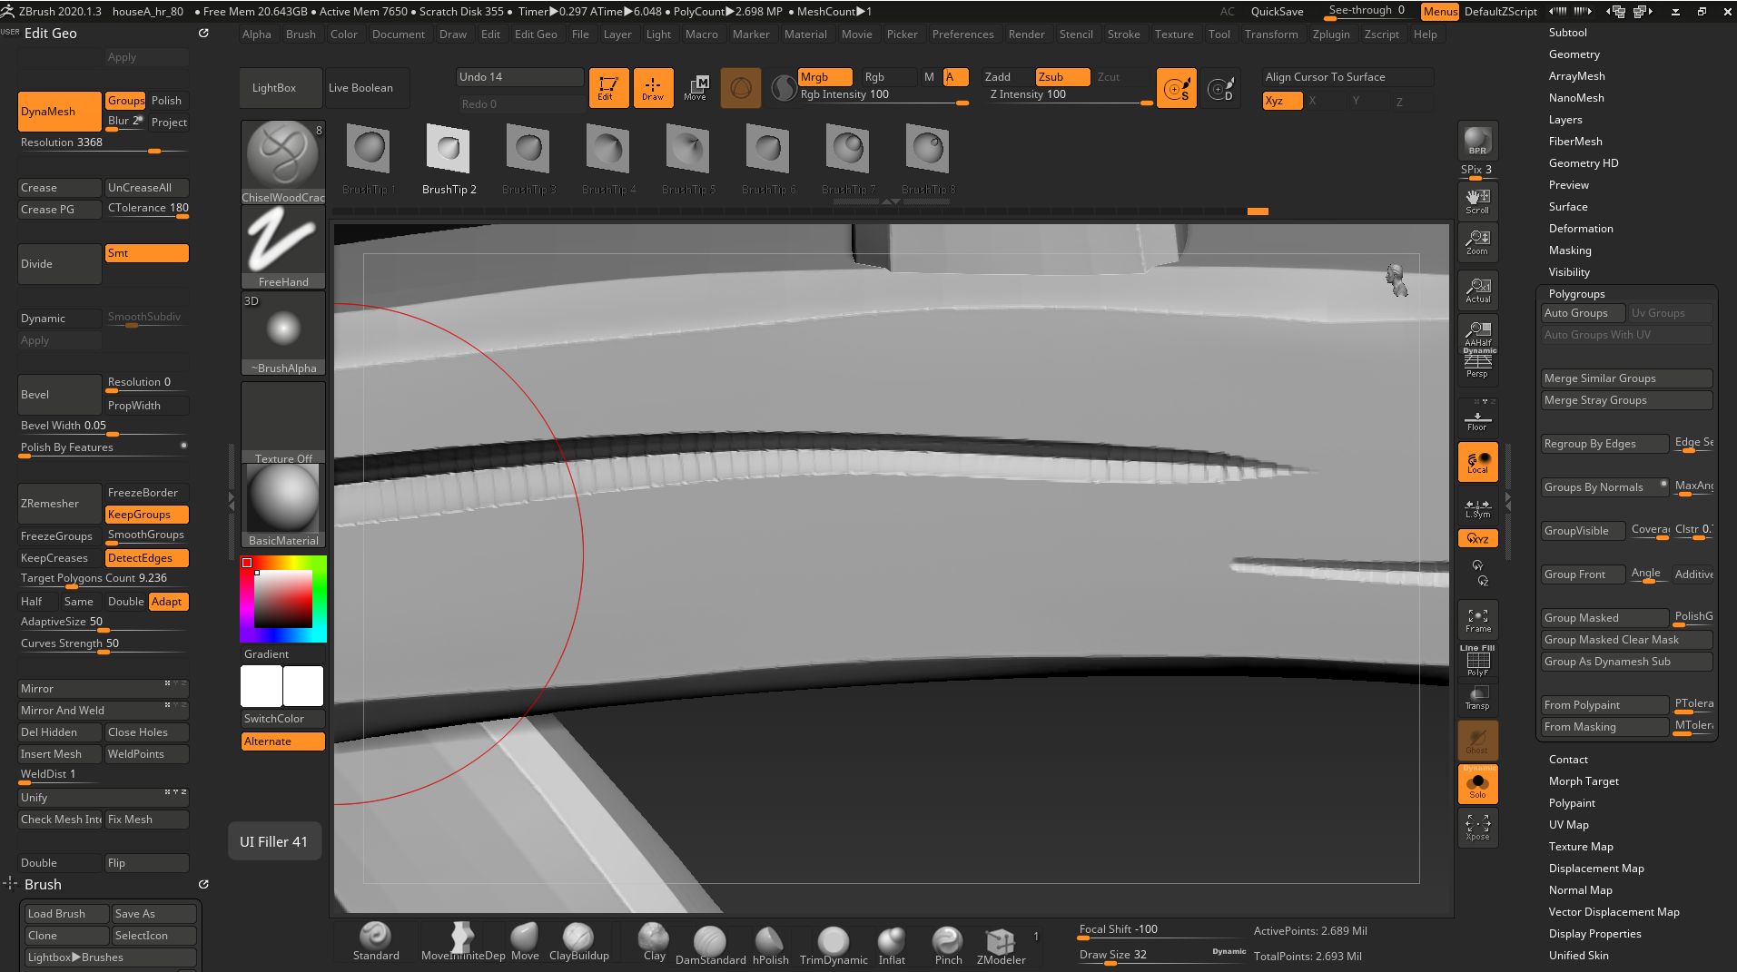Select the TrimDynamic brush
Image resolution: width=1737 pixels, height=972 pixels.
coord(833,942)
